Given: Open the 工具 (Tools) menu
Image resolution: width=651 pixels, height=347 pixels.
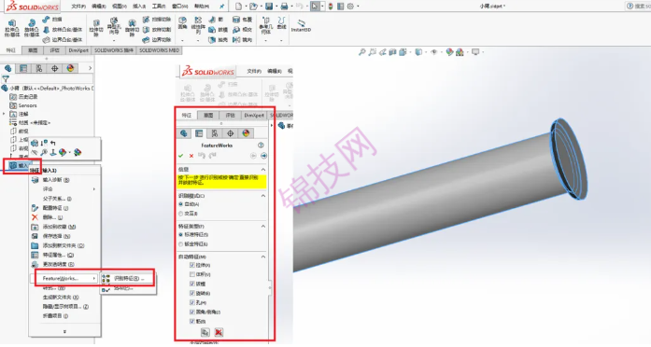Looking at the screenshot, I should click(x=158, y=7).
